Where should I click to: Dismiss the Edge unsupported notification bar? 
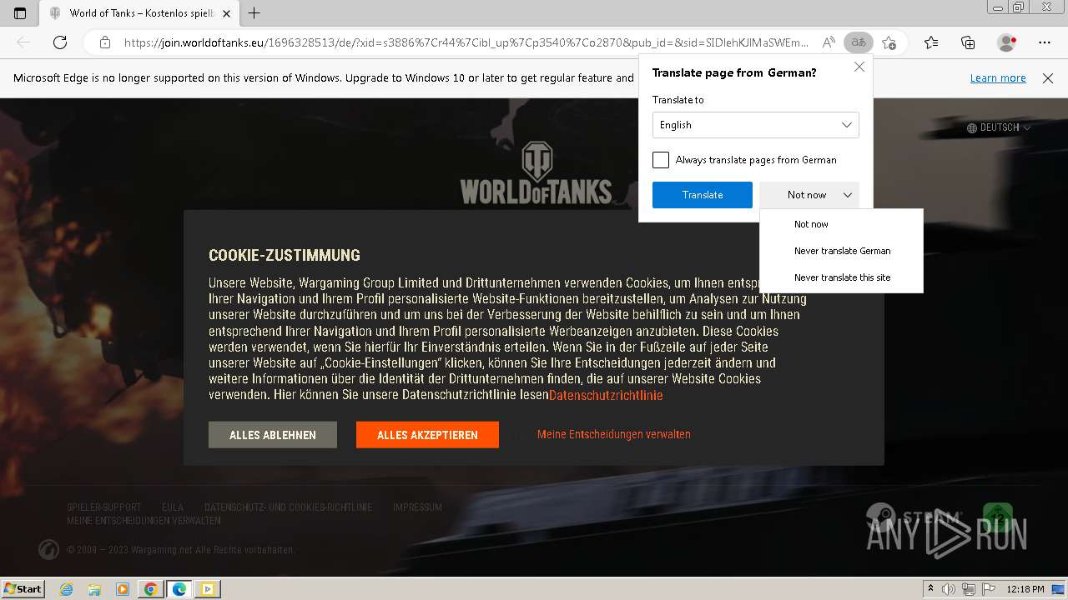coord(1048,78)
